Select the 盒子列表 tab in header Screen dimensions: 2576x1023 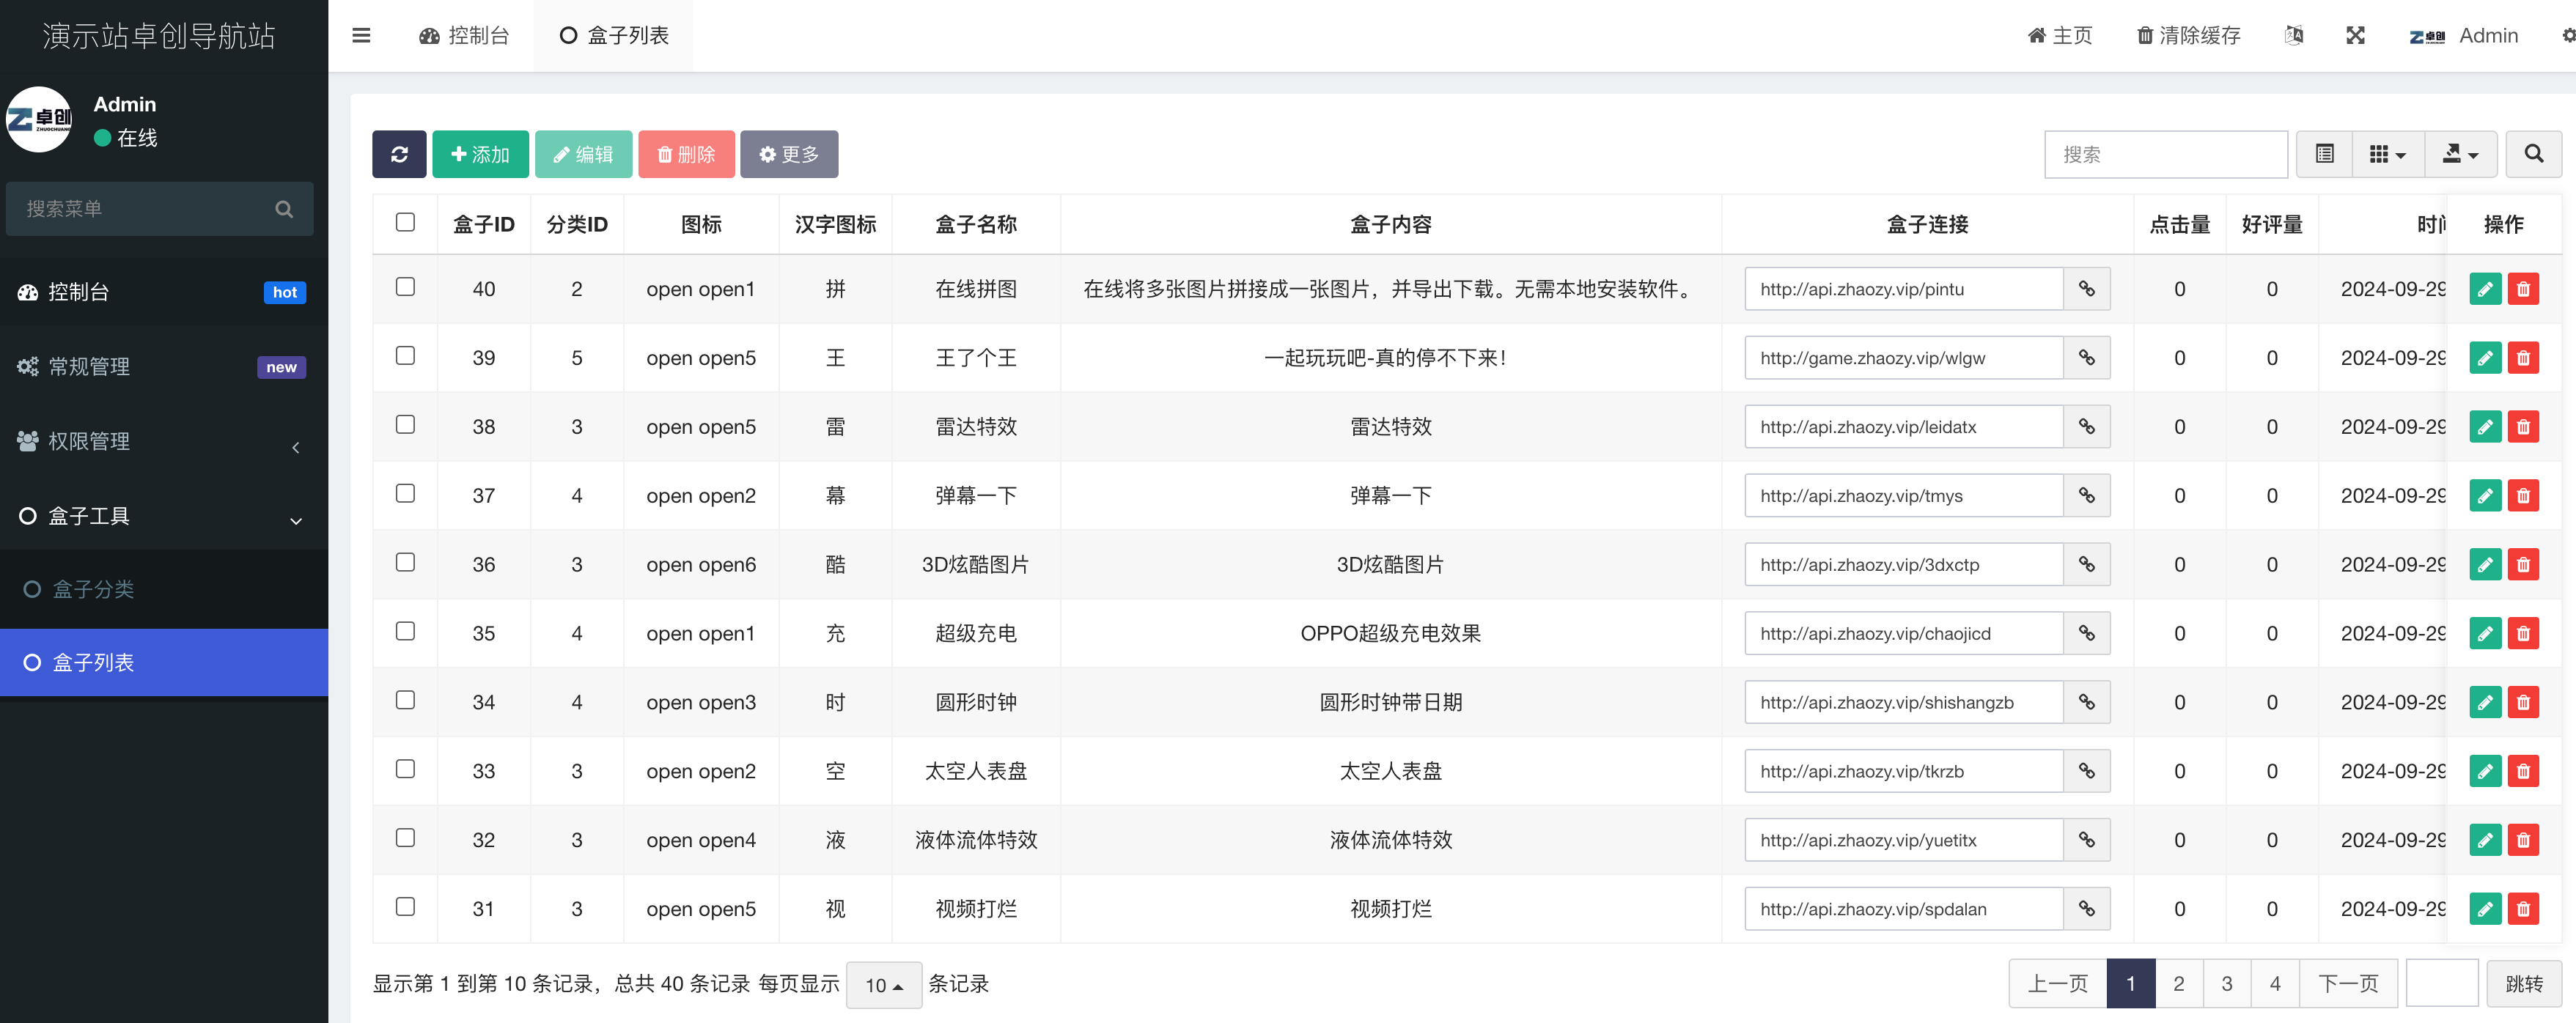point(614,36)
